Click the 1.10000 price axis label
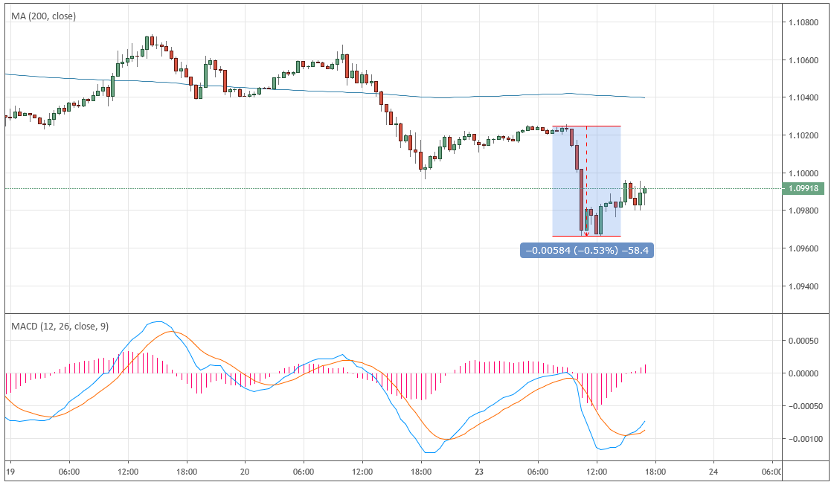834x485 pixels. pos(803,173)
